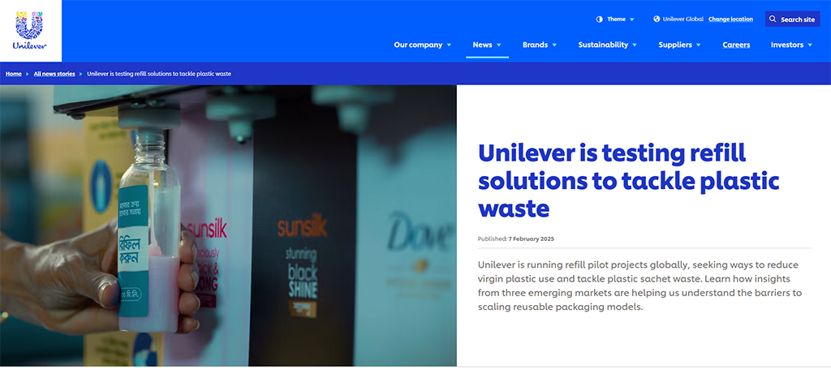This screenshot has height=370, width=831.
Task: Click the breadcrumb arrow after Home
Action: click(28, 74)
